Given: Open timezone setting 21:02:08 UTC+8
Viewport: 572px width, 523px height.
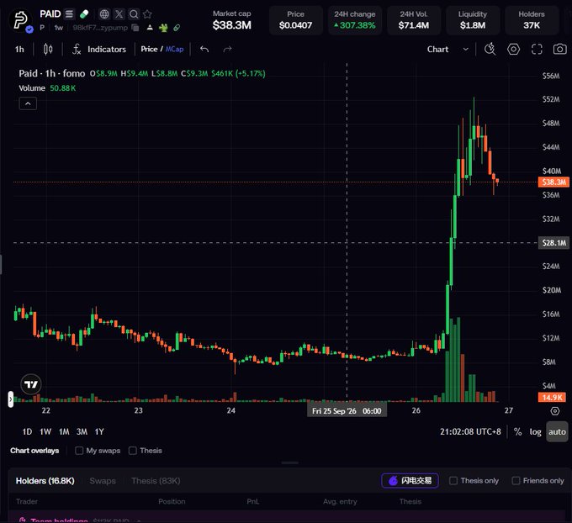Looking at the screenshot, I should point(470,432).
